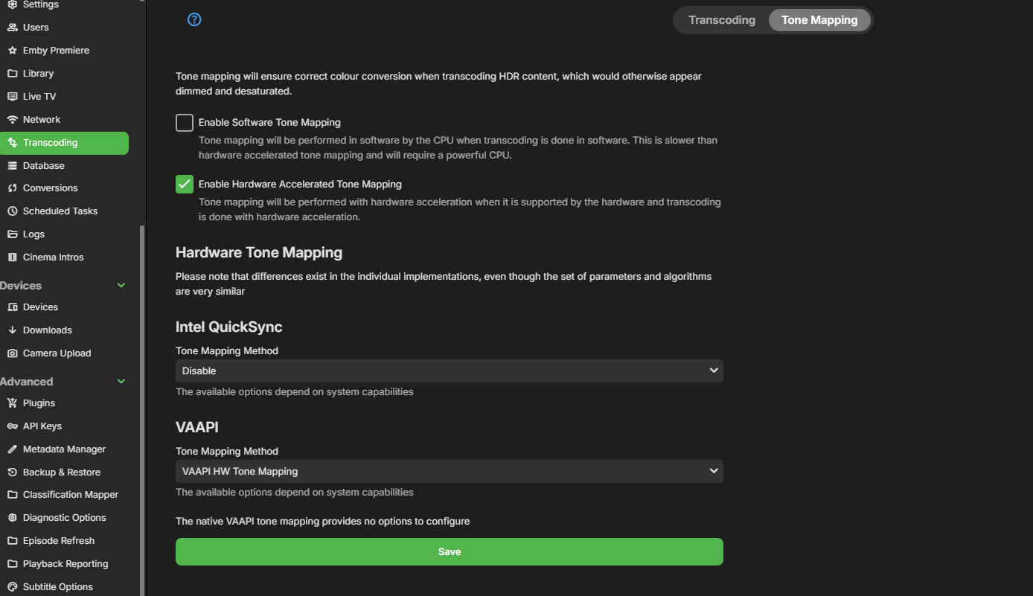The width and height of the screenshot is (1033, 596).
Task: Click the Scheduled Tasks clock icon
Action: [12, 211]
